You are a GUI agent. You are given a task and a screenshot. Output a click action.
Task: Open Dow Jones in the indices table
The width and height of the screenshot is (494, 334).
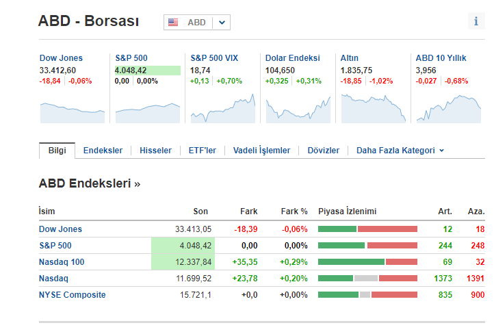coord(60,229)
